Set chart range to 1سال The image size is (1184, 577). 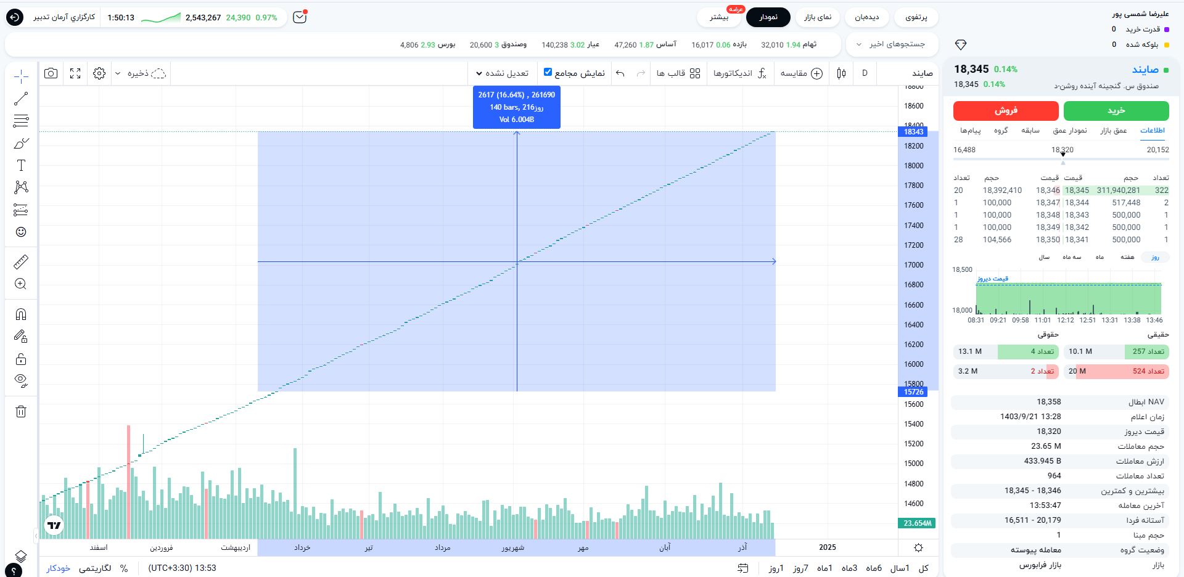tap(899, 568)
